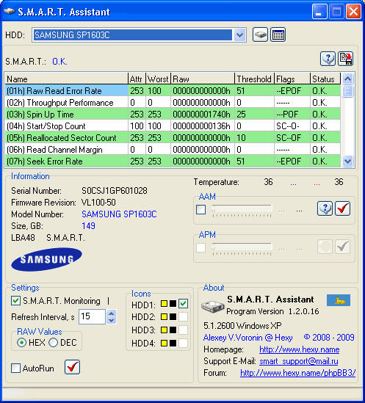Apply AAM setting with red checkmark icon

[x=342, y=208]
